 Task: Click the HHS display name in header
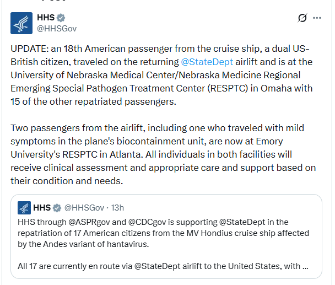pyautogui.click(x=46, y=18)
